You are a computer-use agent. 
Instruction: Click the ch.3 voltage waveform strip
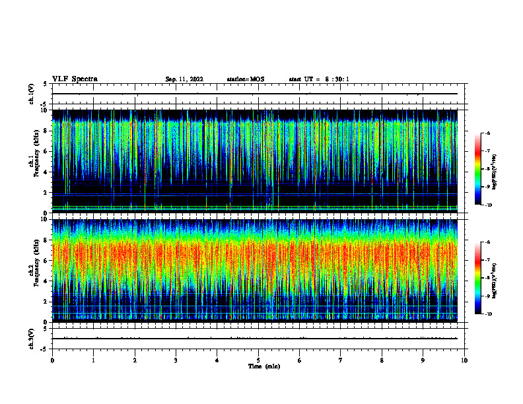(x=255, y=339)
